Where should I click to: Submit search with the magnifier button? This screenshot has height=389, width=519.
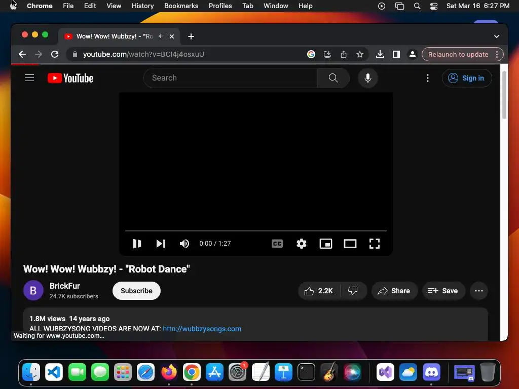click(x=333, y=78)
